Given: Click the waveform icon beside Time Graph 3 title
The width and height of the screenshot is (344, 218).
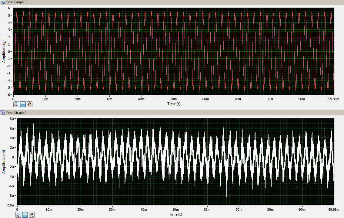Looking at the screenshot, I should [3, 2].
